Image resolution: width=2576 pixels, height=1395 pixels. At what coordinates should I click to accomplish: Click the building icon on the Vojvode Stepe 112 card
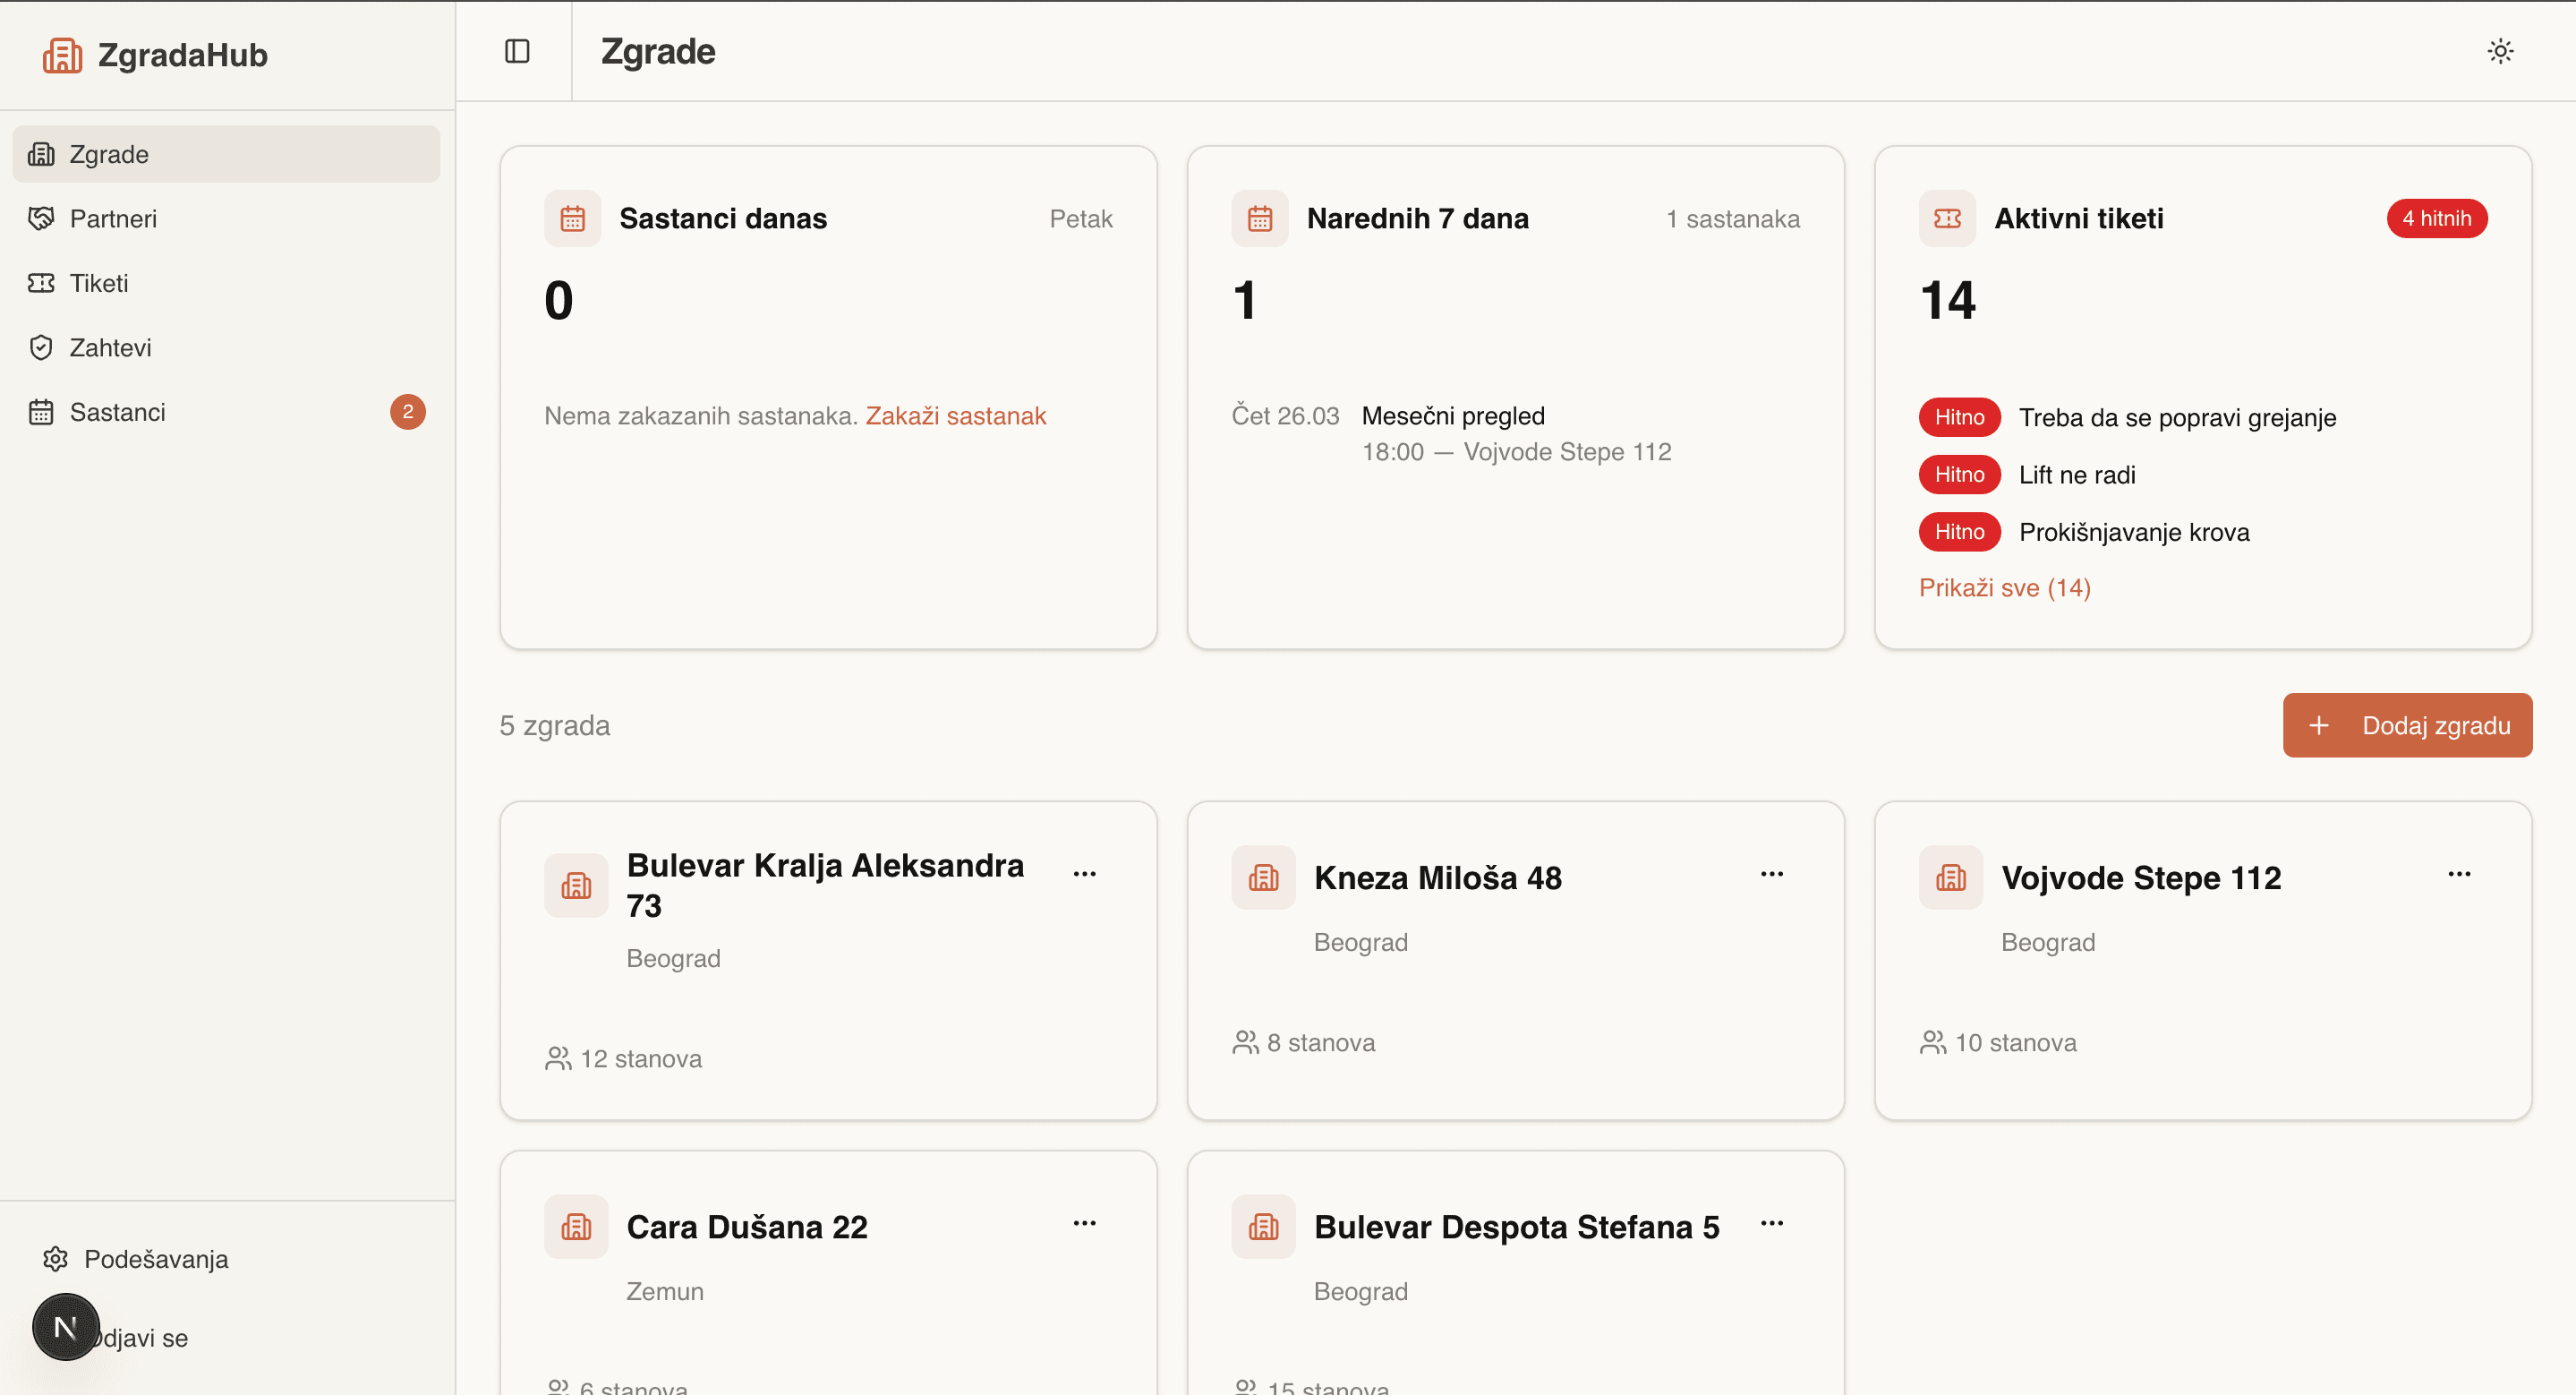(1950, 877)
